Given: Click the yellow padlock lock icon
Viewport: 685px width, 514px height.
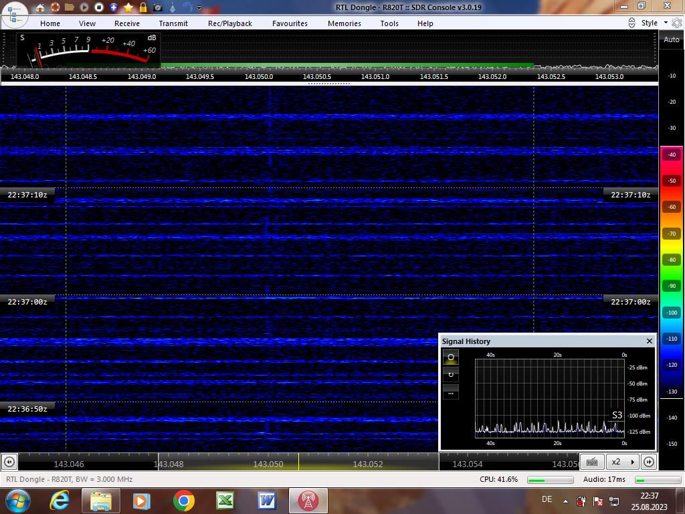Looking at the screenshot, I should 143,7.
